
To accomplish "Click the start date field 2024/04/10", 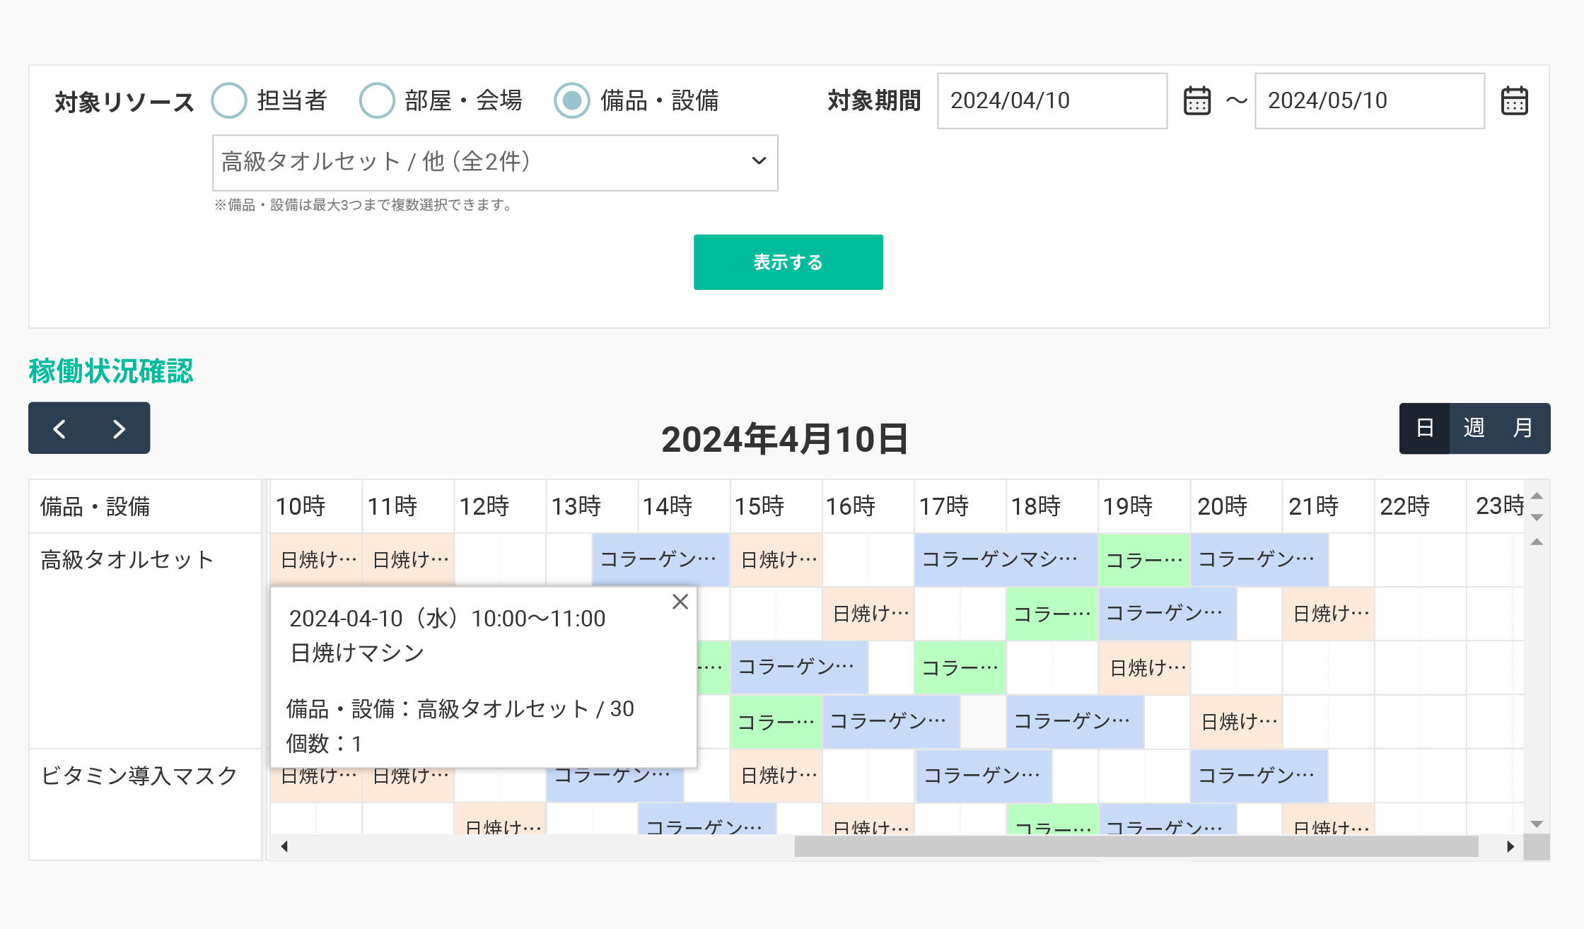I will [x=1052, y=100].
